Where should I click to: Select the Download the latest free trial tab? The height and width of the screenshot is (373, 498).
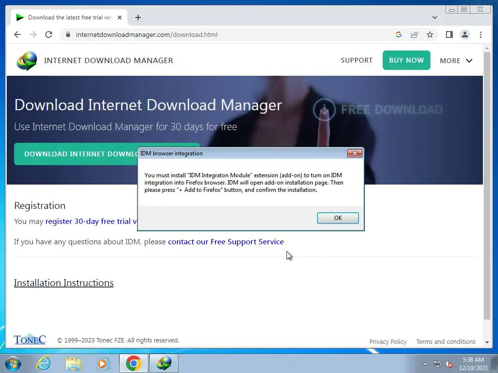coord(69,17)
